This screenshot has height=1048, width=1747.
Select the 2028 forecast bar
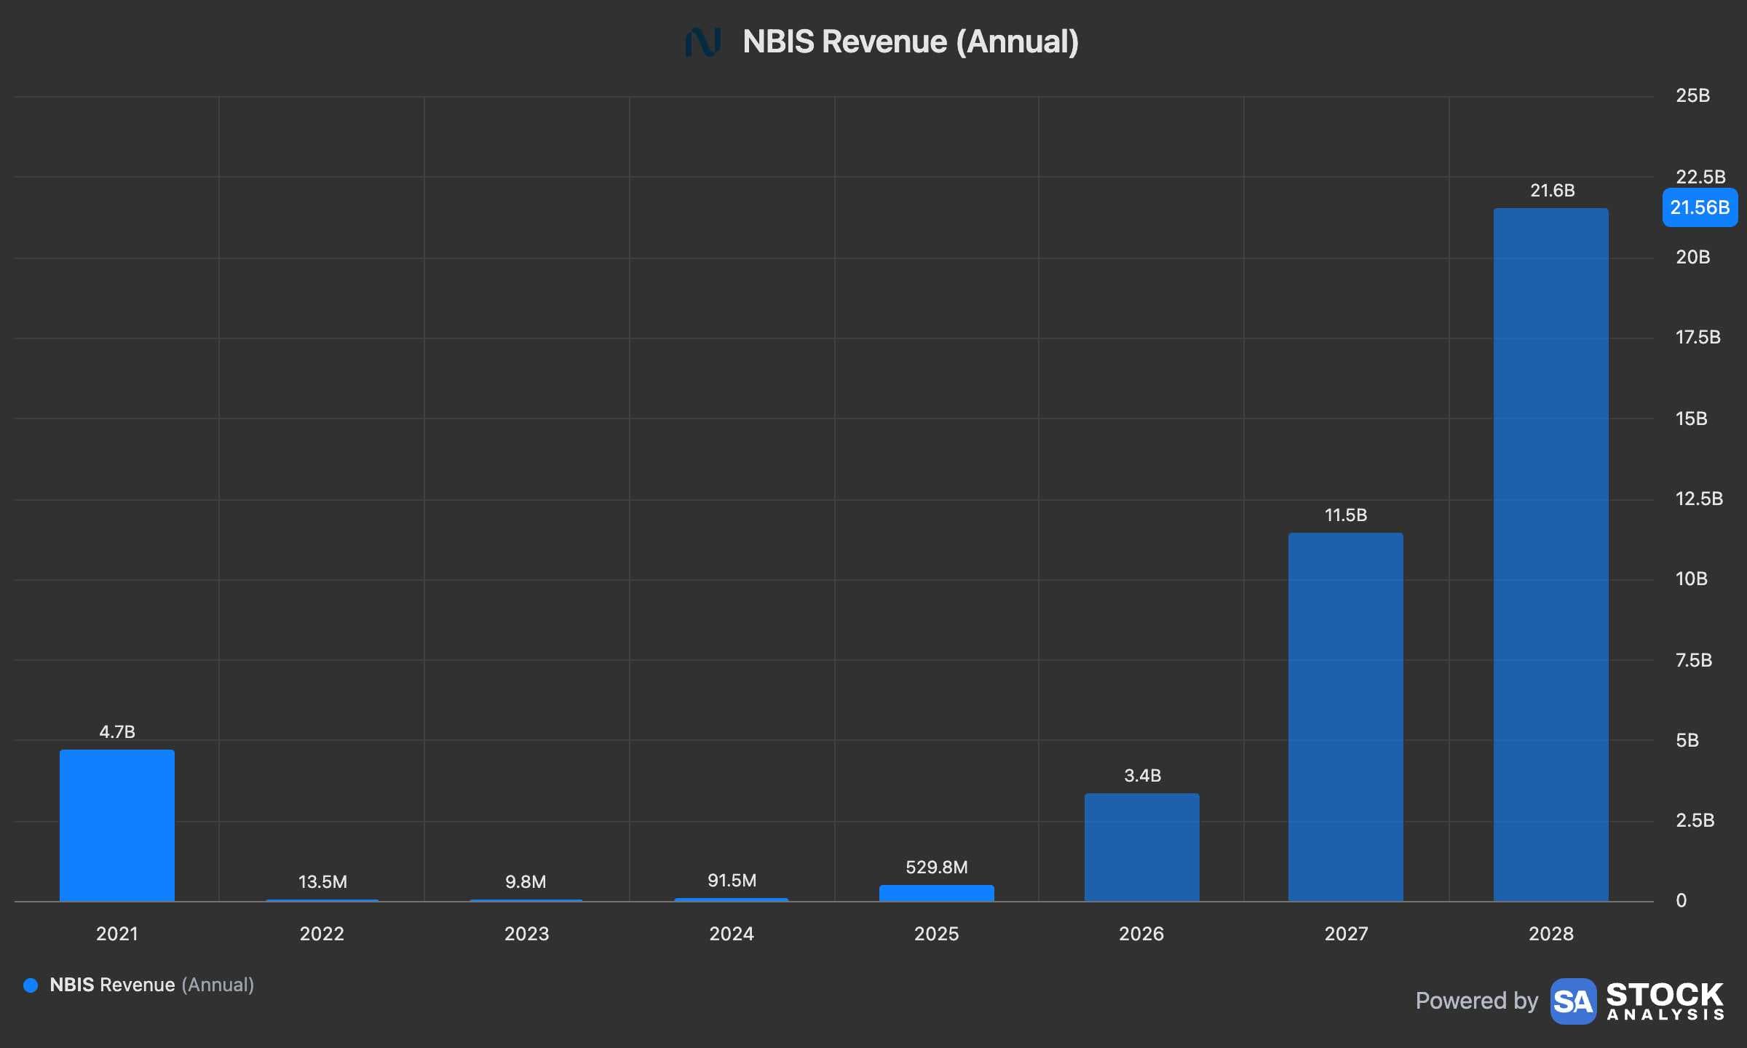tap(1551, 555)
